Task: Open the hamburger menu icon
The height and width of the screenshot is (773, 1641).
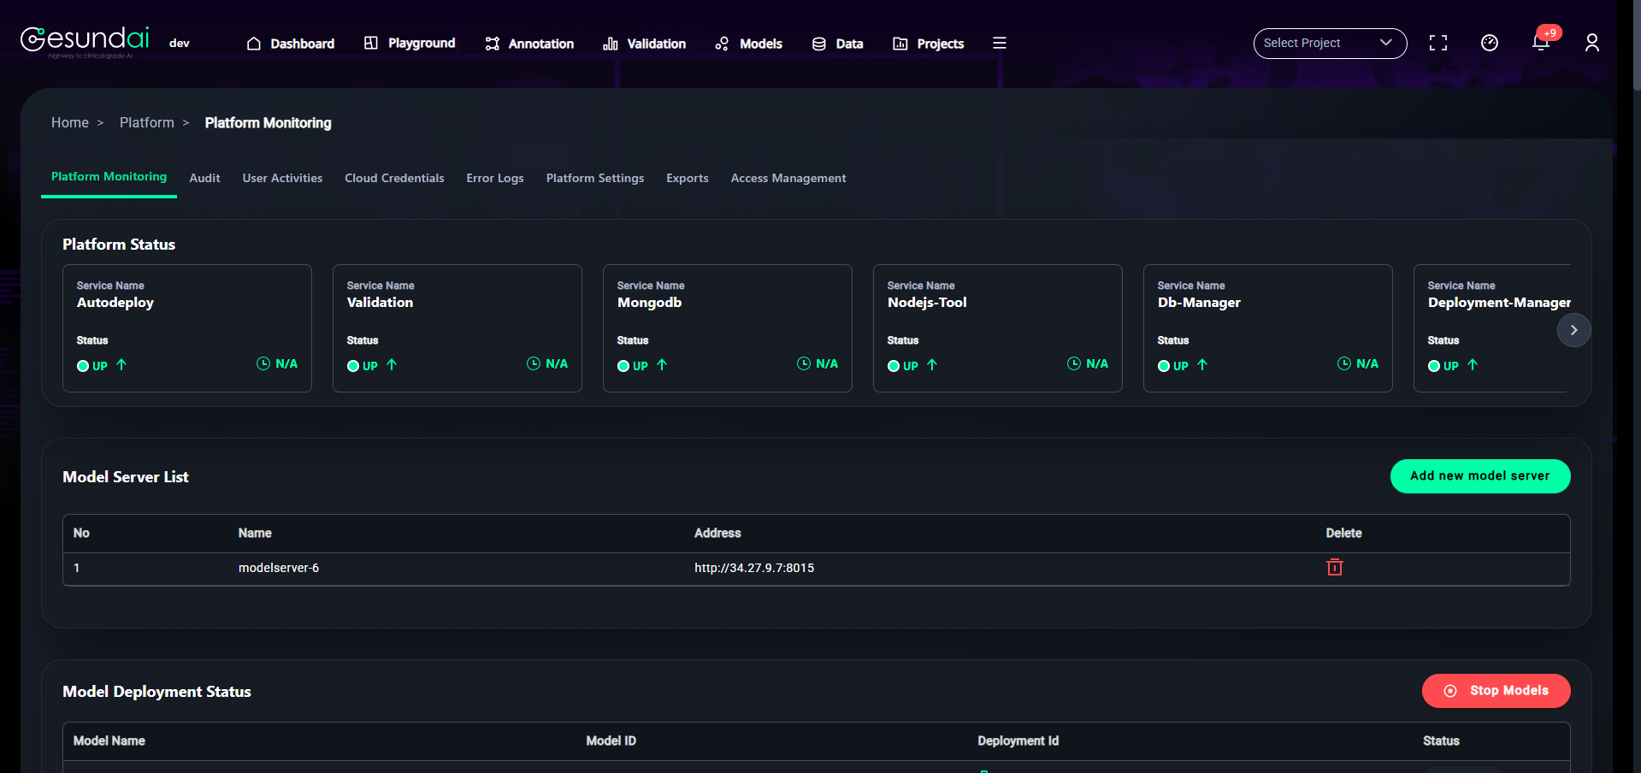Action: (x=999, y=43)
